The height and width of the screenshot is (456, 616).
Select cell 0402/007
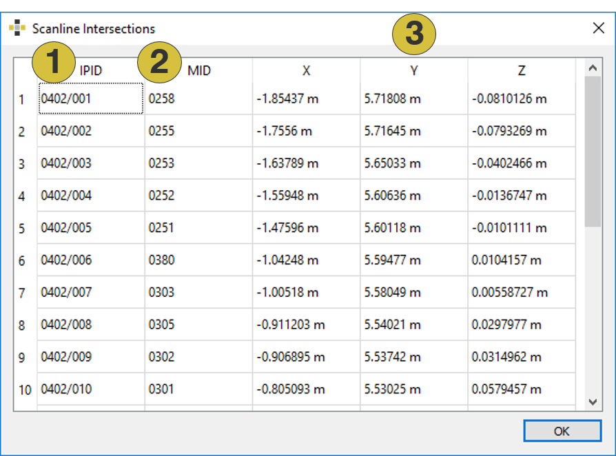[x=91, y=292]
